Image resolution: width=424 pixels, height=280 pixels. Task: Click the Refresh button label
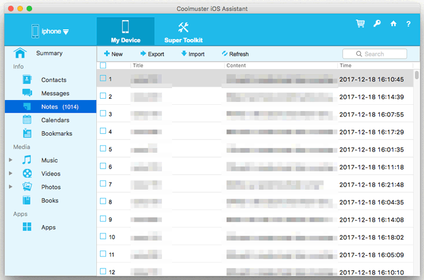tap(239, 54)
